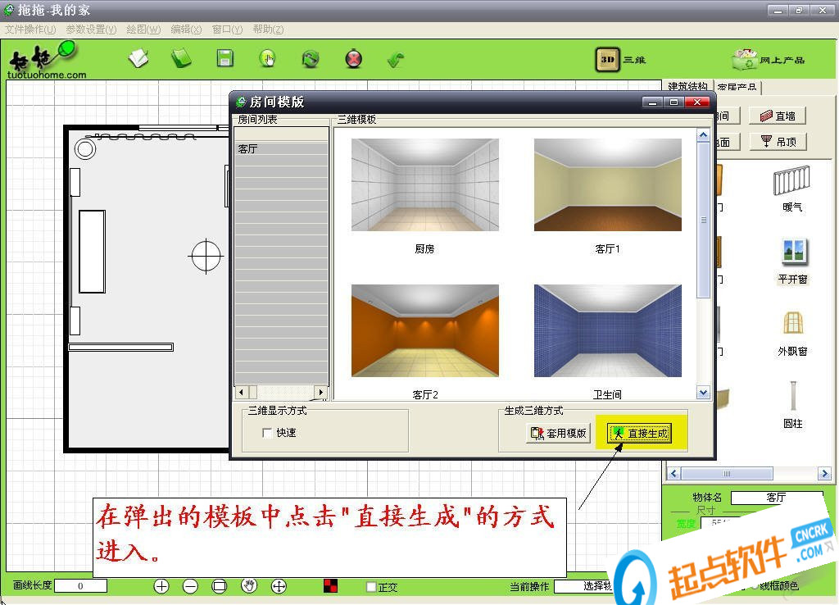839x605 pixels.
Task: Click the fit-to-window rectangle icon
Action: pos(220,586)
